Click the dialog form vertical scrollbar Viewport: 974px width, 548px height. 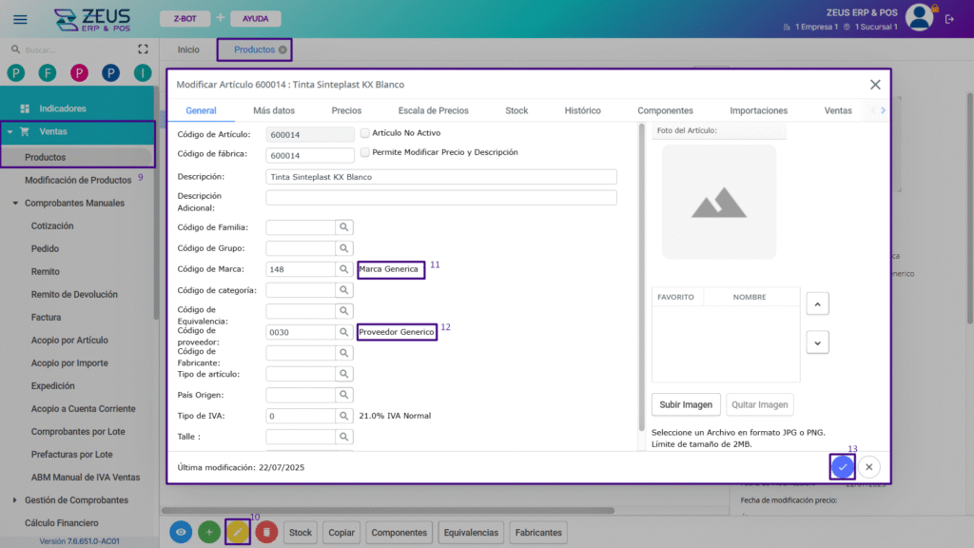tap(642, 277)
